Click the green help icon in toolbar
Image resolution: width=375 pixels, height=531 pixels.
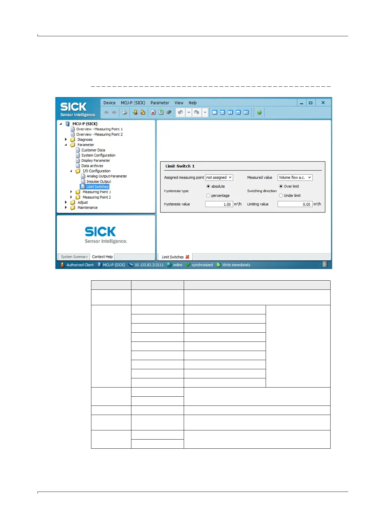click(x=259, y=112)
